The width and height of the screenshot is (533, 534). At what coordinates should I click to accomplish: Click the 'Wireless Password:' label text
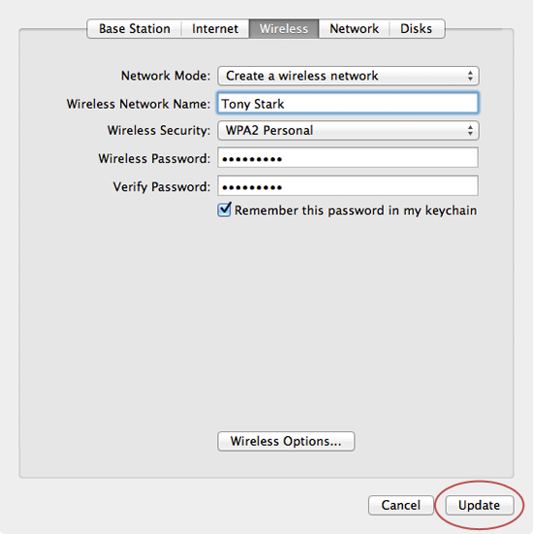click(x=154, y=158)
